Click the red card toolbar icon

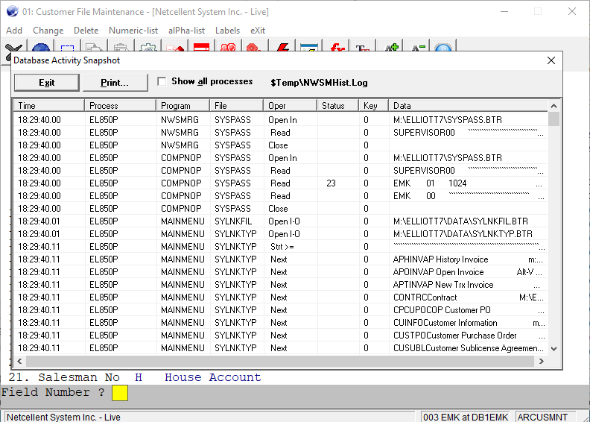(x=201, y=47)
